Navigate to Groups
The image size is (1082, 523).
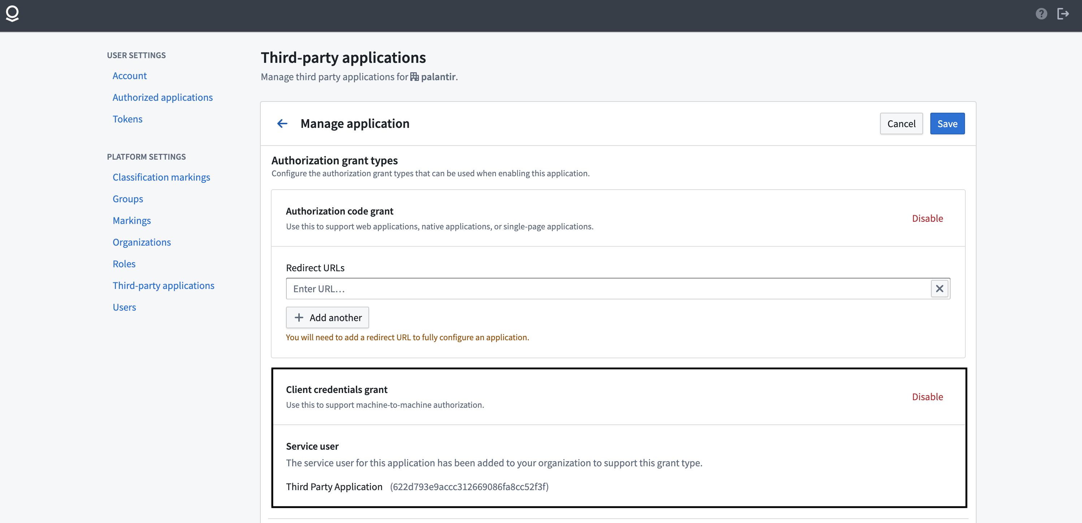point(128,199)
